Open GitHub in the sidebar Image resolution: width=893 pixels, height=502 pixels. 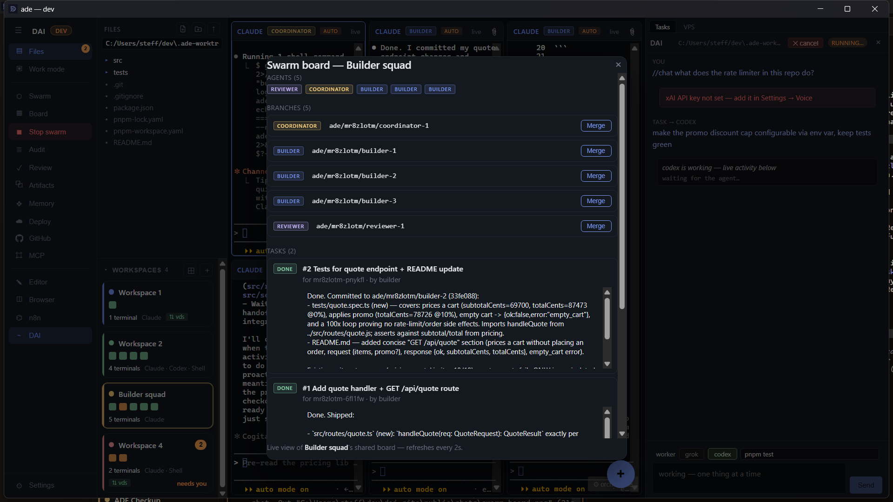[x=50, y=238]
